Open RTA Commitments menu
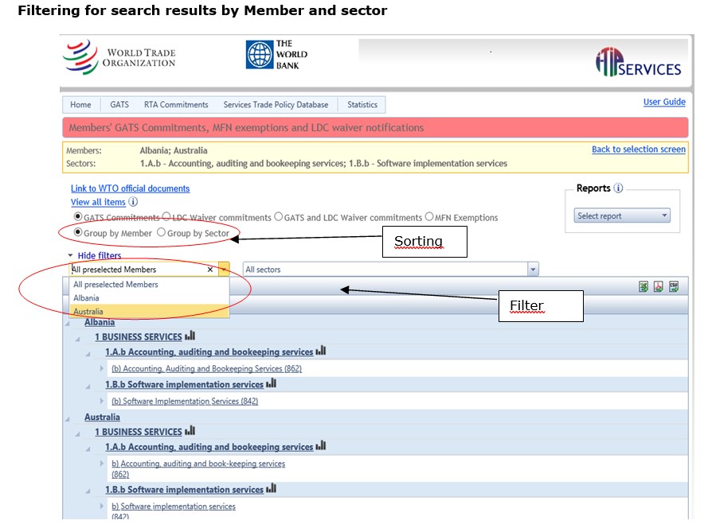Screen dimensions: 708x528 tap(176, 105)
